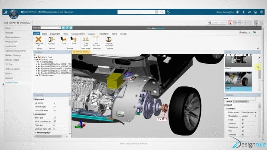Collapse the Rendering style group
Image resolution: width=267 pixels, height=150 pixels.
pos(36,133)
